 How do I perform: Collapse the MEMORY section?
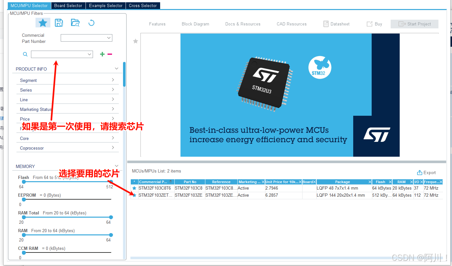click(x=117, y=166)
